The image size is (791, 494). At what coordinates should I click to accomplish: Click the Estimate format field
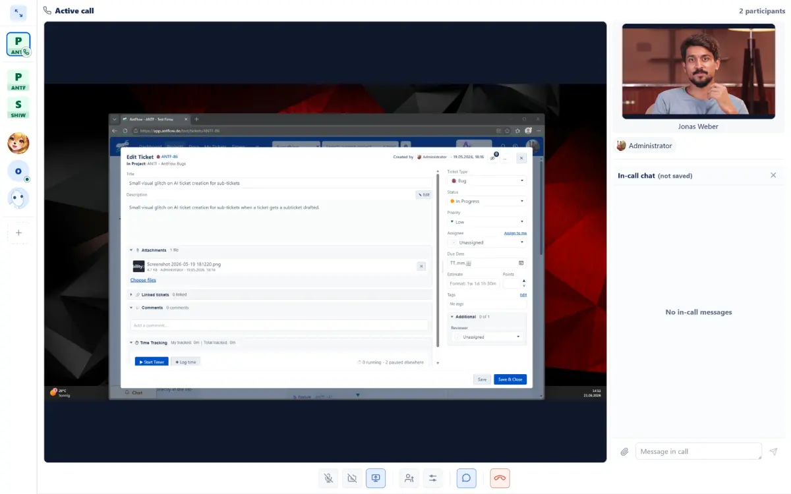tap(473, 283)
